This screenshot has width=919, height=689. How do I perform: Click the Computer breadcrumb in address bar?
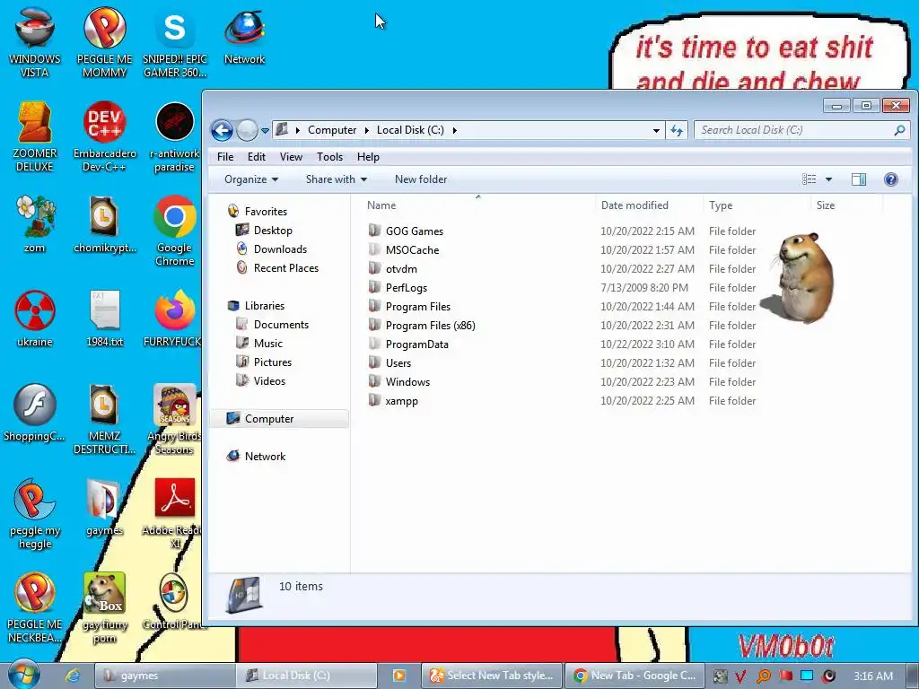(332, 130)
